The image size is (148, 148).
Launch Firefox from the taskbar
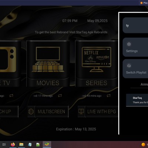(x=13, y=144)
